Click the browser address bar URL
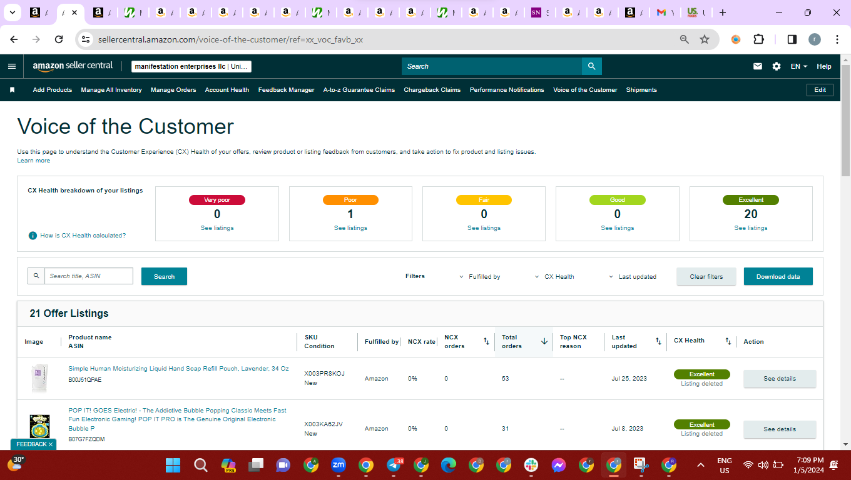Viewport: 851px width, 480px height. [x=230, y=39]
